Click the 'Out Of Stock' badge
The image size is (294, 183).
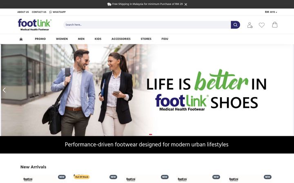[82, 177]
